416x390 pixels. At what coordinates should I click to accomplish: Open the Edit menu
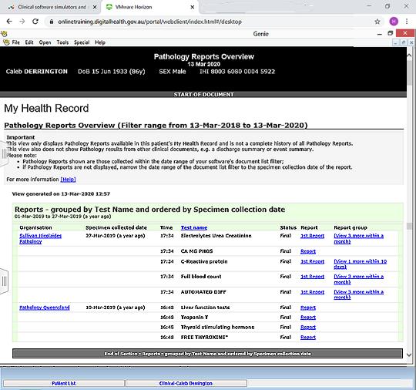tap(29, 42)
